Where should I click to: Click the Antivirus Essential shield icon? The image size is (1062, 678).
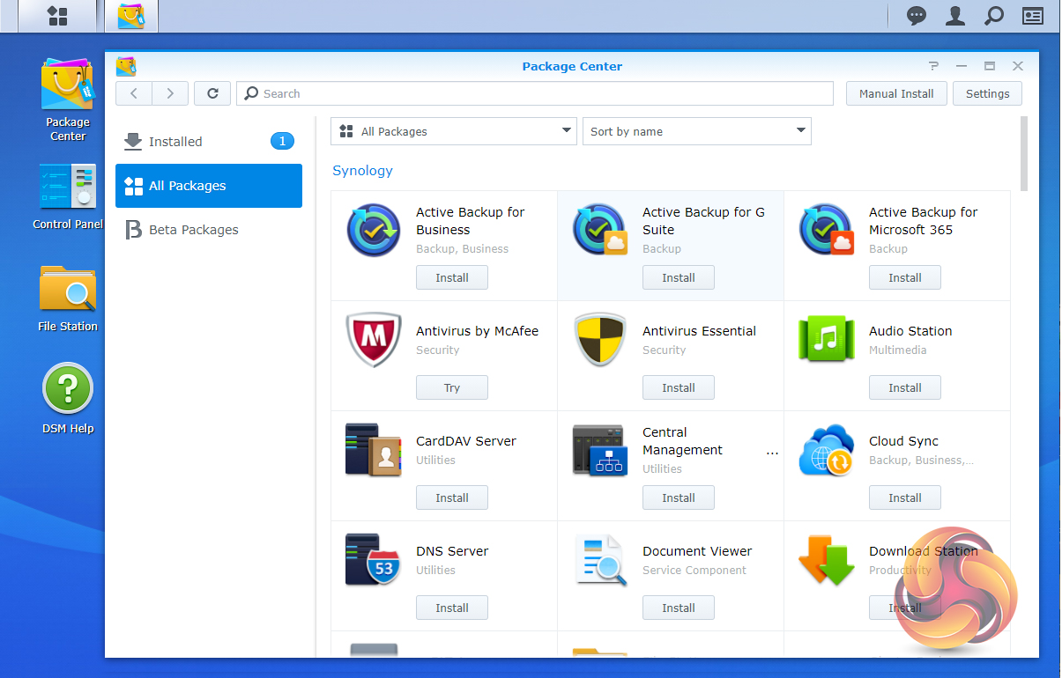point(600,340)
